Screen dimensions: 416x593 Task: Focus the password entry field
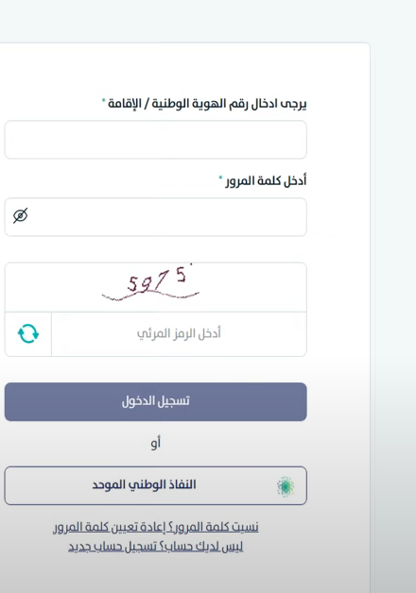[156, 217]
